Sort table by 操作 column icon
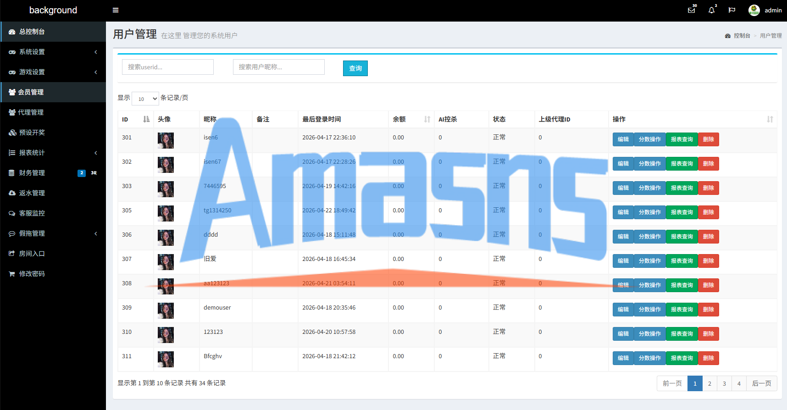The image size is (787, 410). coord(770,119)
